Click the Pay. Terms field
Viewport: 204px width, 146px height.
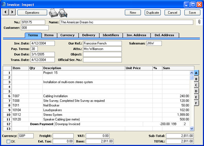34,49
